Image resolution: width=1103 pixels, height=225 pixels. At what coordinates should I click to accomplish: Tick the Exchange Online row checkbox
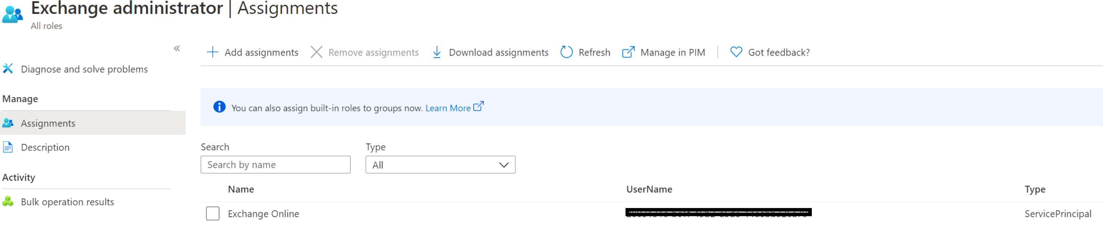[x=212, y=213]
